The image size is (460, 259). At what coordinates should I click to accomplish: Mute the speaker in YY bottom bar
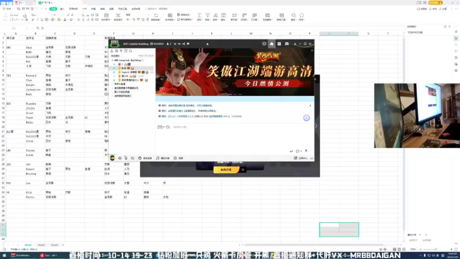[x=120, y=158]
